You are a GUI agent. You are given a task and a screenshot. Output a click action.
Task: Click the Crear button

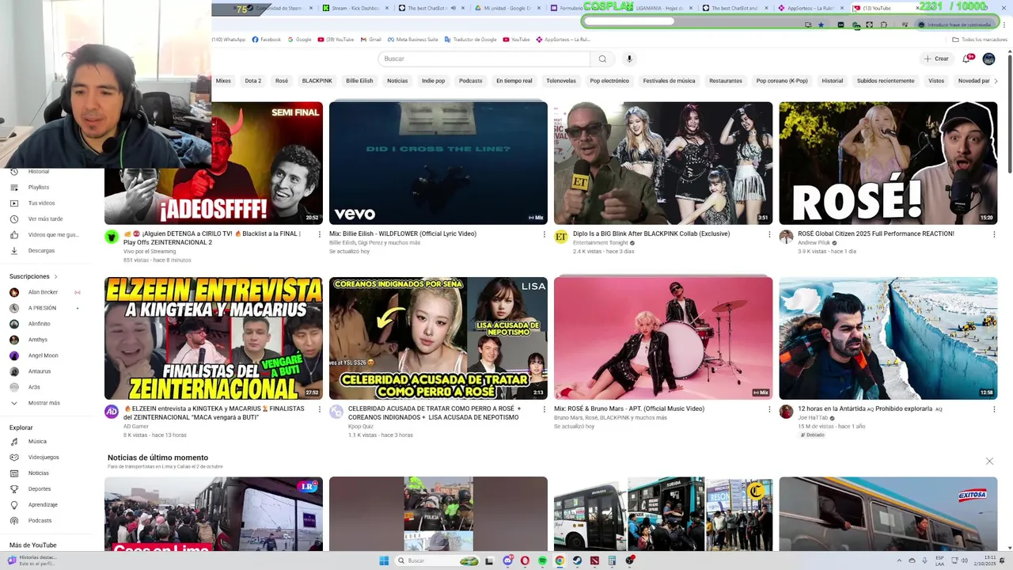(936, 59)
